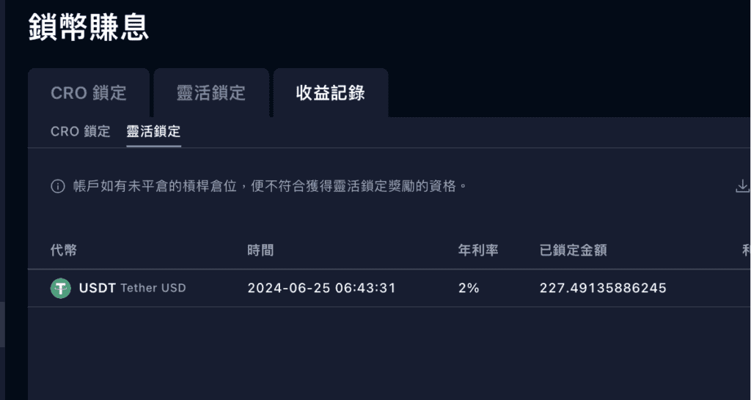Sort by the 時間 column header

click(260, 250)
